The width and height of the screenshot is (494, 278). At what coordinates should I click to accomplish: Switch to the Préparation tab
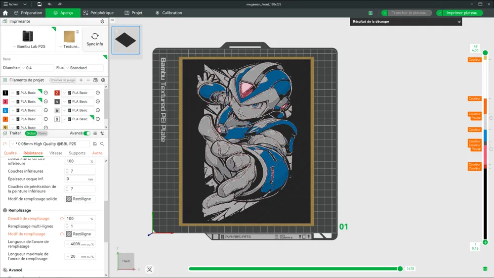point(28,13)
